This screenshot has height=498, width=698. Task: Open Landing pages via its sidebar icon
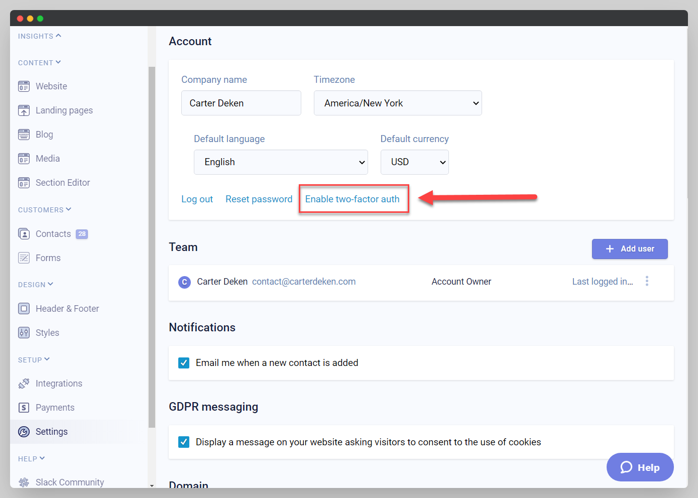click(24, 110)
